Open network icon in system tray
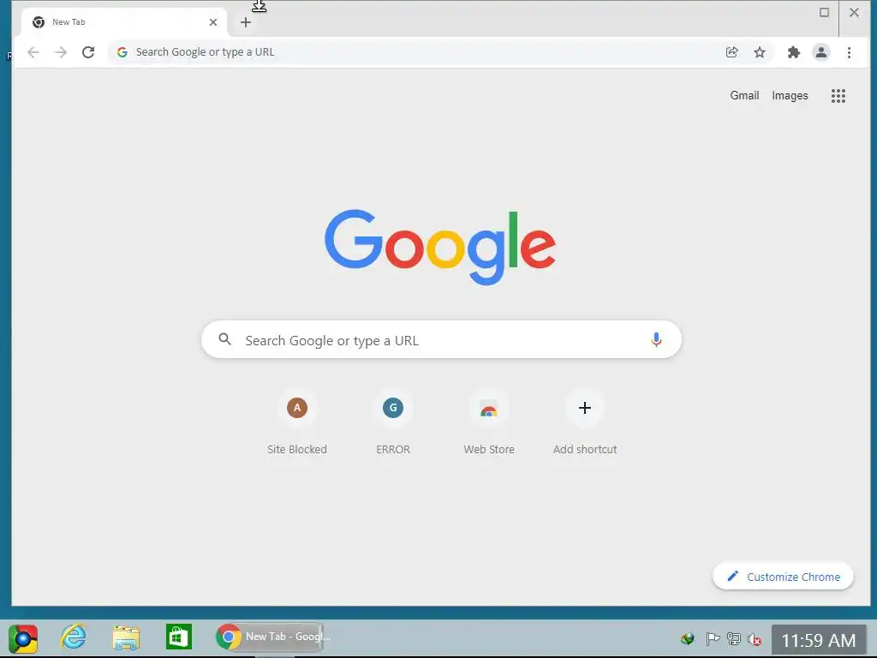The height and width of the screenshot is (658, 877). 733,638
